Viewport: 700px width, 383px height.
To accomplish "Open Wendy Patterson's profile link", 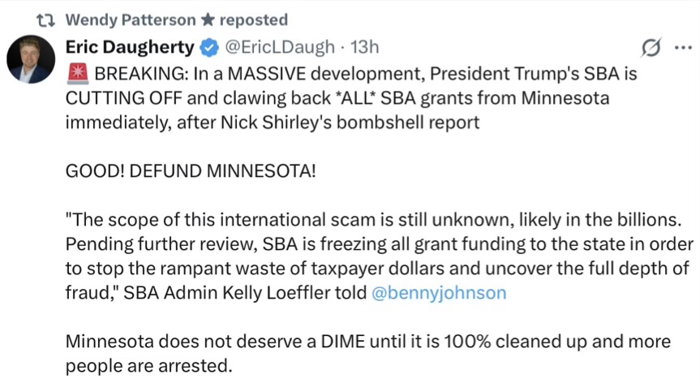I will [x=130, y=19].
